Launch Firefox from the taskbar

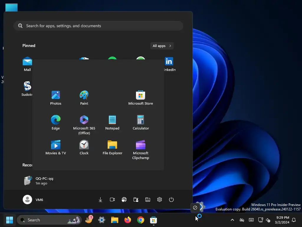click(x=127, y=220)
